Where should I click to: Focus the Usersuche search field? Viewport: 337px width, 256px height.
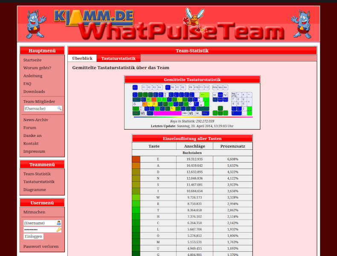pos(43,108)
